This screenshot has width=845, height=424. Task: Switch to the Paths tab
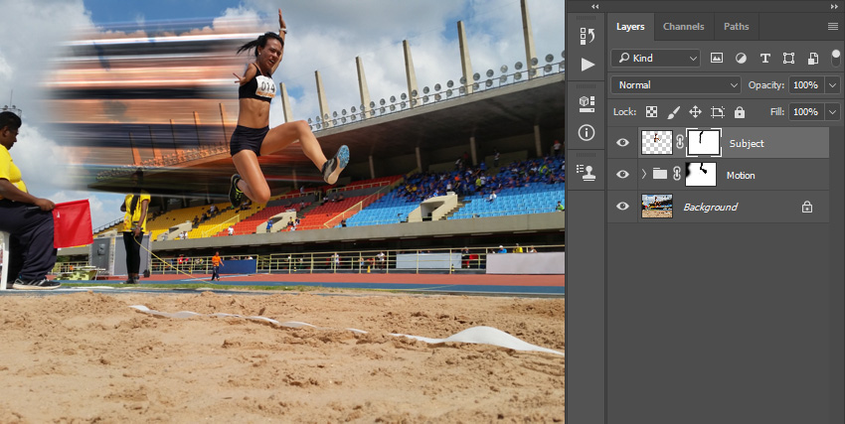click(736, 27)
